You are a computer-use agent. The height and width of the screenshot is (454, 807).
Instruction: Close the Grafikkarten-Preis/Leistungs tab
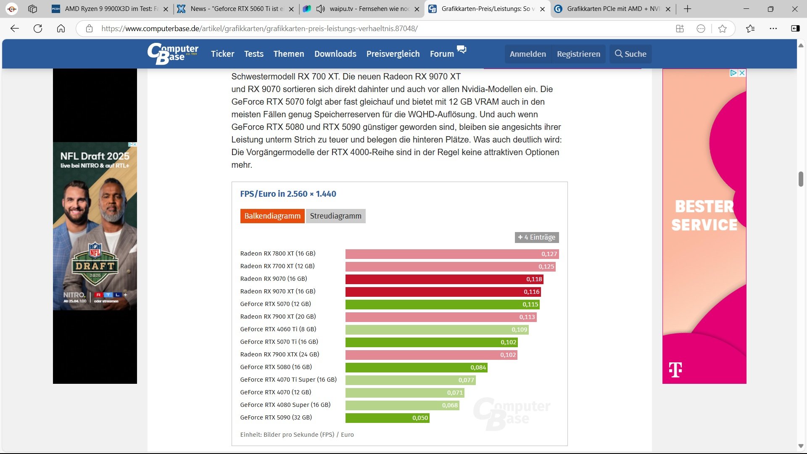click(542, 9)
